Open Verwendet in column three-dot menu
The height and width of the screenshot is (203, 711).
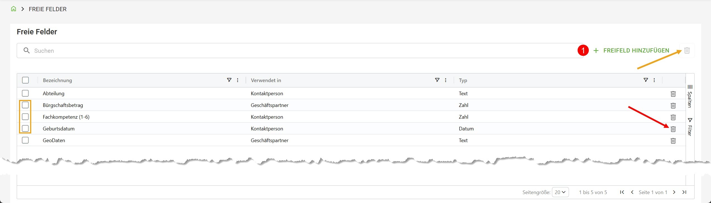[x=446, y=80]
